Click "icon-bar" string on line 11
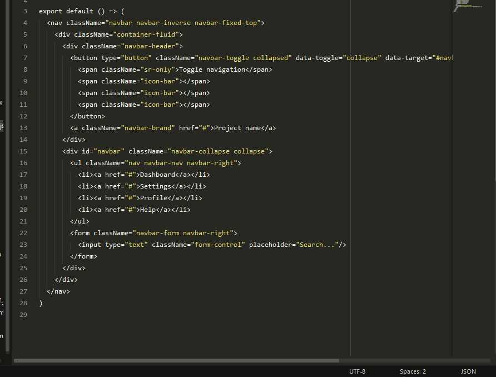 point(160,105)
